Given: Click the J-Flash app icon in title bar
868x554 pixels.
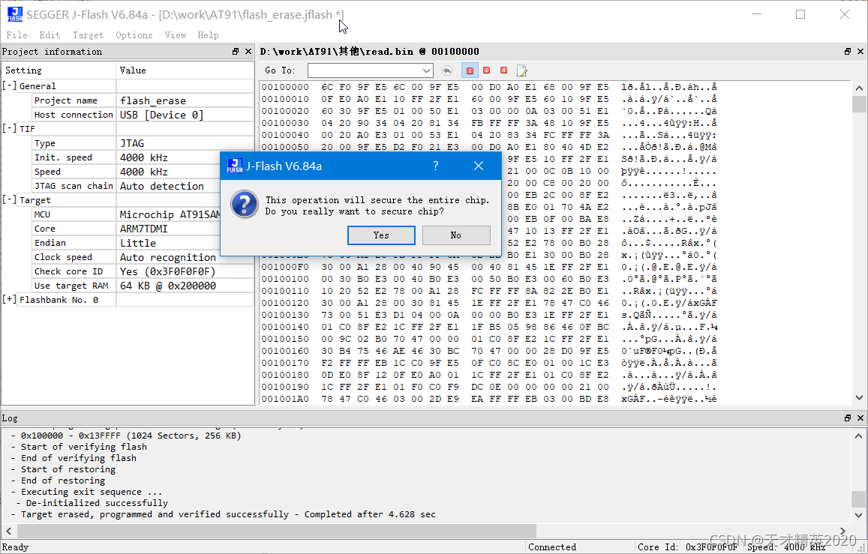Looking at the screenshot, I should point(15,14).
